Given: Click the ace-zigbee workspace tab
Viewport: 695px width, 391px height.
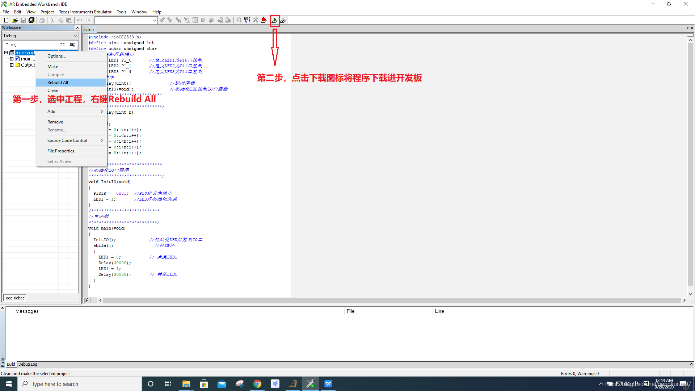Looking at the screenshot, I should [x=15, y=298].
